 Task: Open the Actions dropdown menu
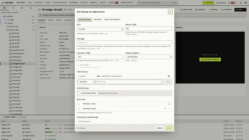tap(240, 10)
